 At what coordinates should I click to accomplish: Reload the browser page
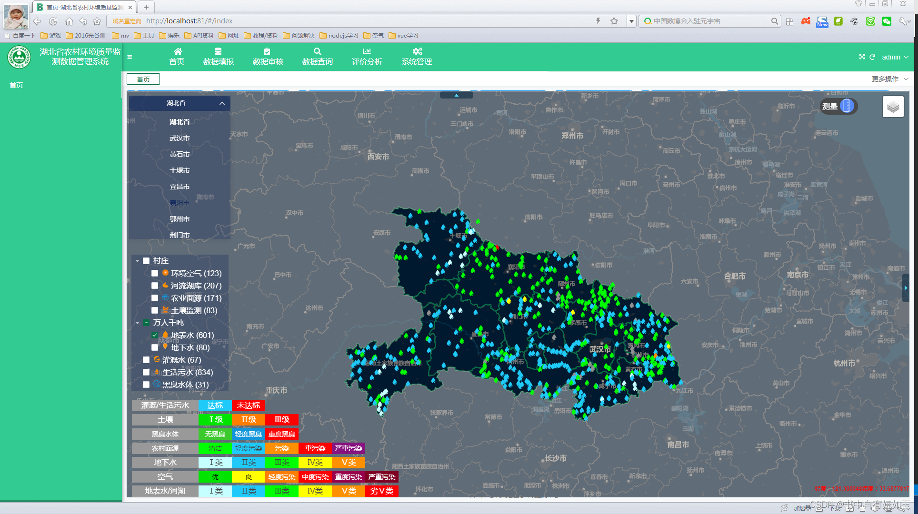[53, 21]
